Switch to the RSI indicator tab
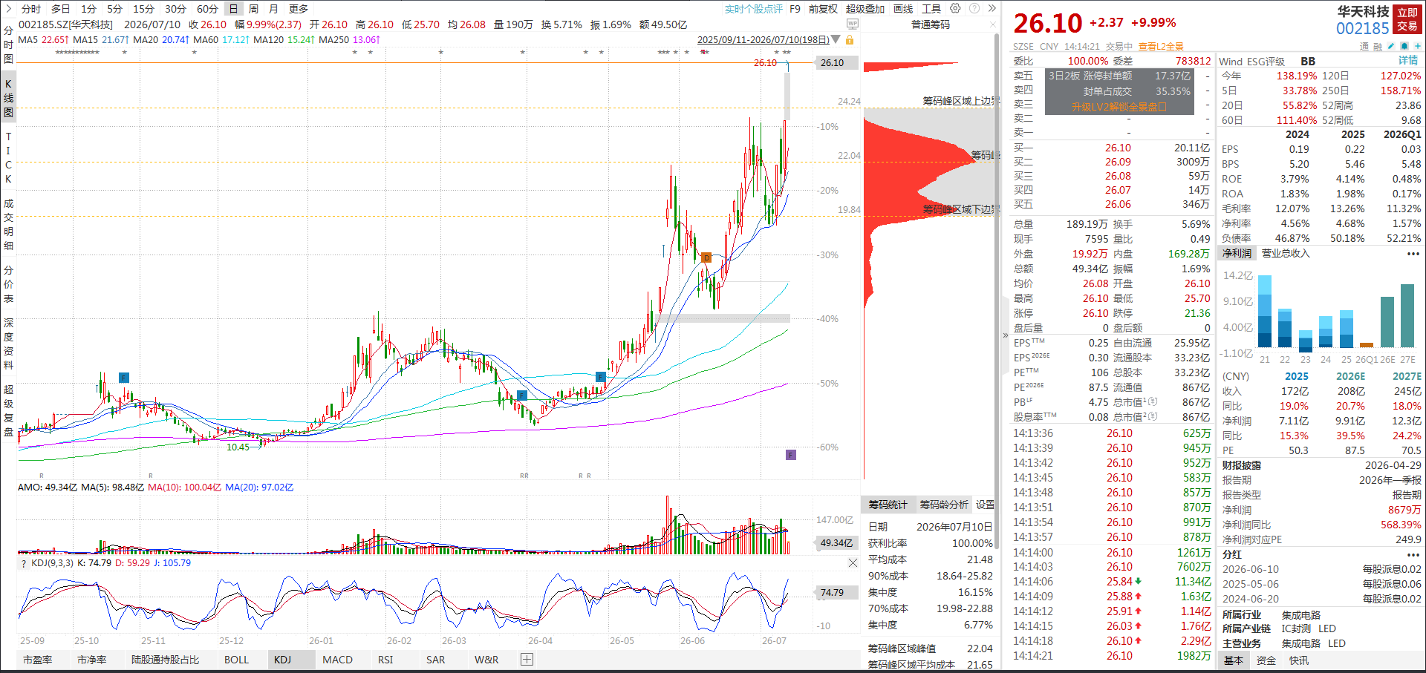Viewport: 1426px width, 673px height. [x=385, y=659]
